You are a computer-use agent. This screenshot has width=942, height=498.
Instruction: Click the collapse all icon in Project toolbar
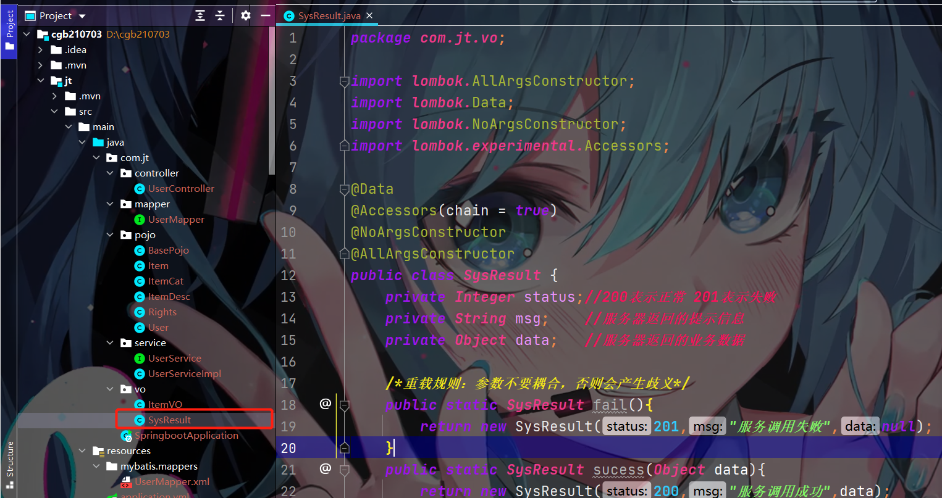[220, 15]
